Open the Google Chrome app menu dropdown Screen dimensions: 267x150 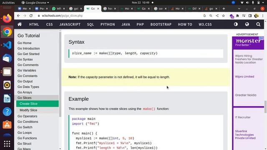coord(35,2)
